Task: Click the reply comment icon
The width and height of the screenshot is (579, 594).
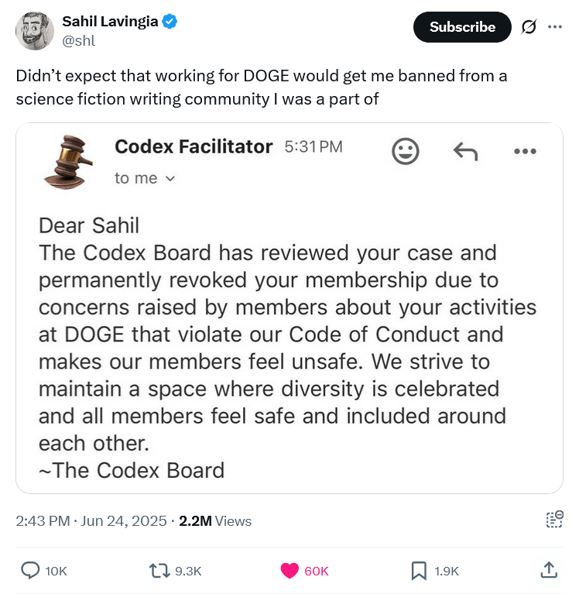Action: pos(31,571)
